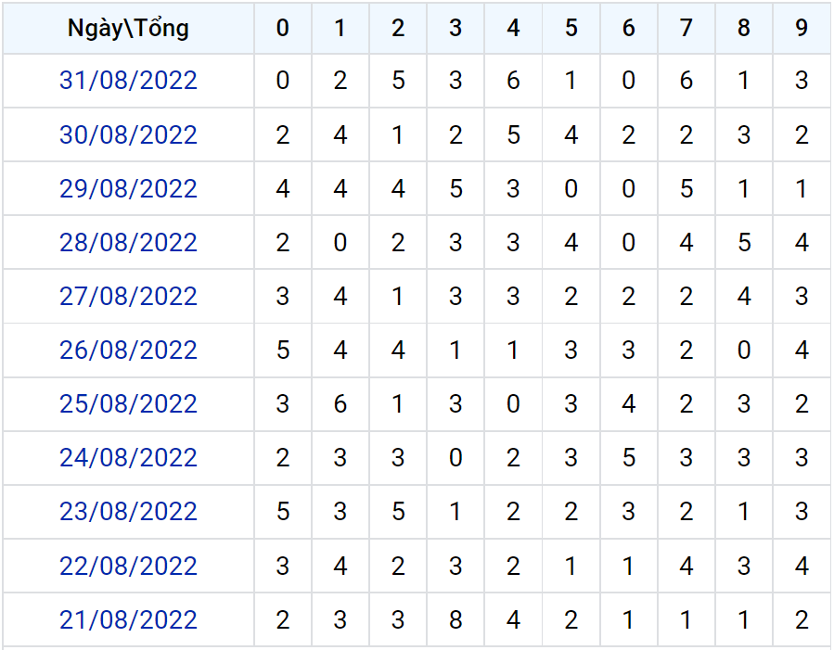Viewport: 834px width, 650px height.
Task: Open the 22/08/2022 date link
Action: coord(128,566)
